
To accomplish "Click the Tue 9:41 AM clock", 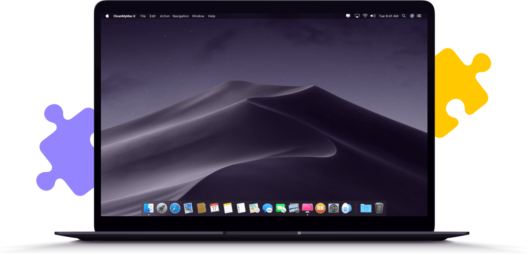I will point(389,16).
